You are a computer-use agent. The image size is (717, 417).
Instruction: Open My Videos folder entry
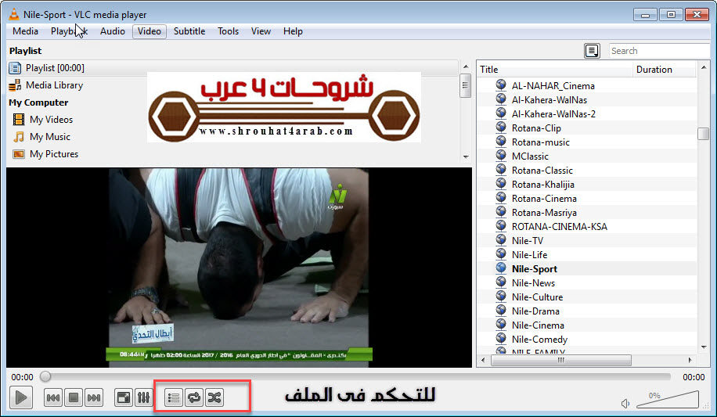(51, 120)
